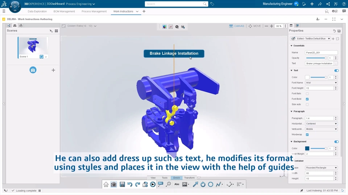Click the Home icon in bottom toolbar
Screen dimensions: 348x195
[x=106, y=185]
